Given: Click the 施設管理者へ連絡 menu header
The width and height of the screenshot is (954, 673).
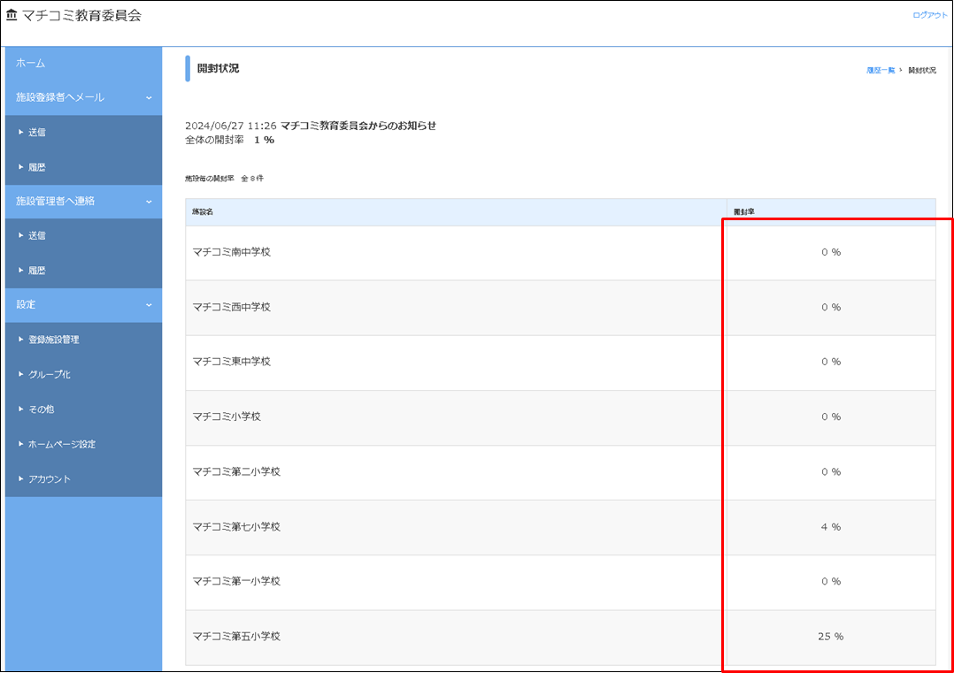Looking at the screenshot, I should pos(83,202).
